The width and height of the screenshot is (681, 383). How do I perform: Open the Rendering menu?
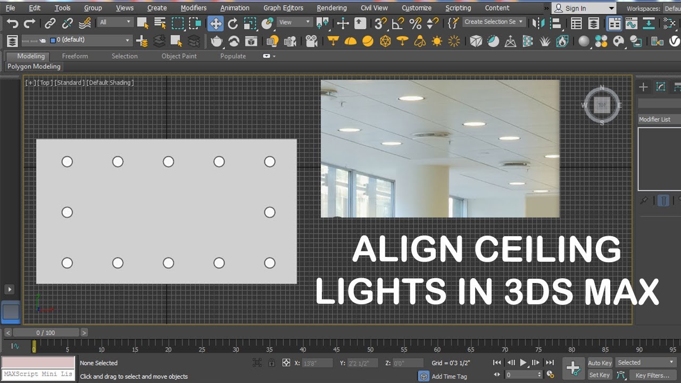[x=331, y=8]
